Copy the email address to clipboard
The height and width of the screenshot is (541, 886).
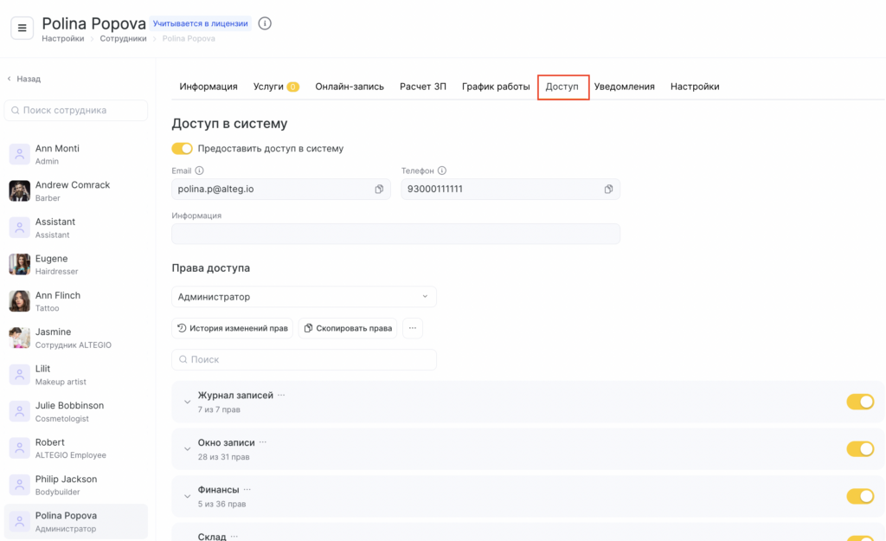point(379,190)
